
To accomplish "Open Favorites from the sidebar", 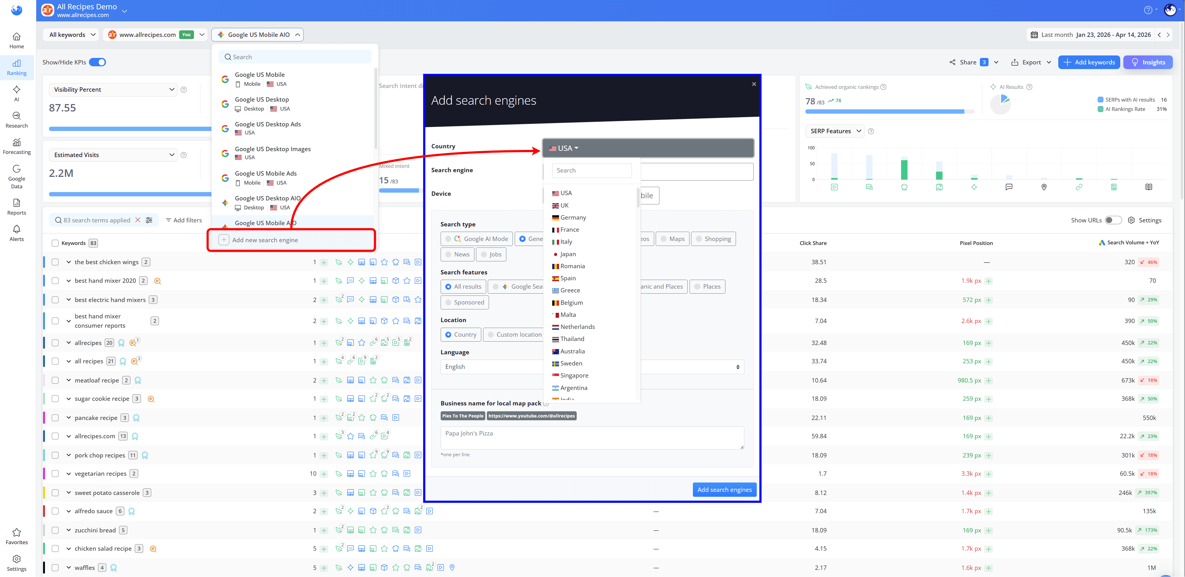I will (16, 536).
